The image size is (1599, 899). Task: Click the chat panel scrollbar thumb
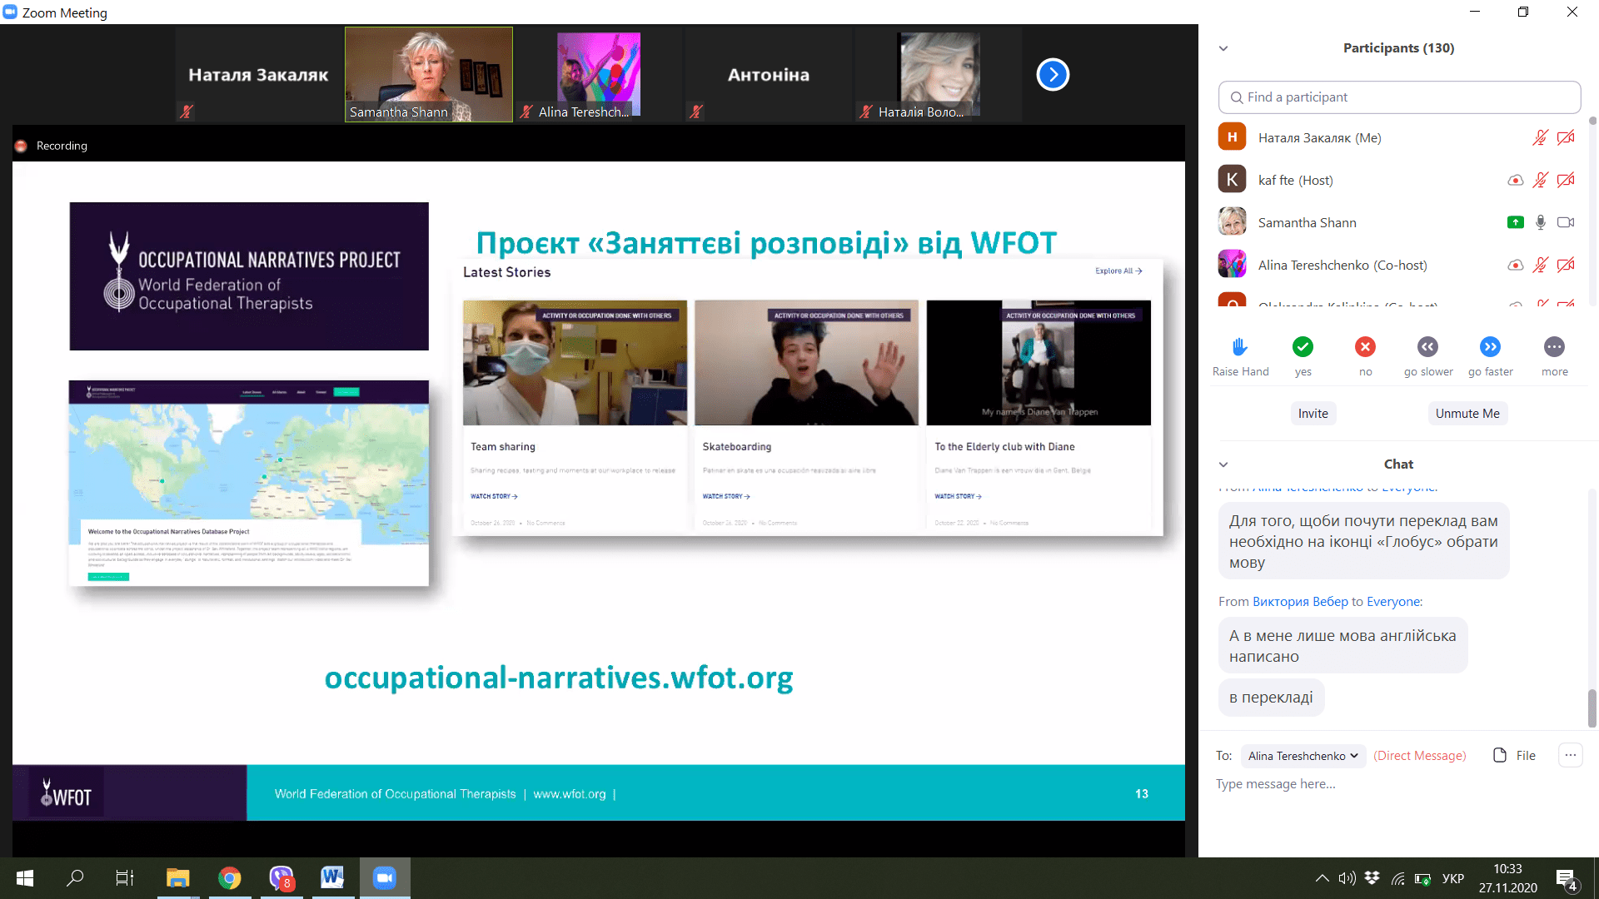[1592, 708]
